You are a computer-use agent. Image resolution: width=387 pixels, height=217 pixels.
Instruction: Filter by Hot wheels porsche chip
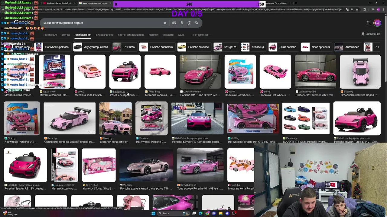coord(52,47)
